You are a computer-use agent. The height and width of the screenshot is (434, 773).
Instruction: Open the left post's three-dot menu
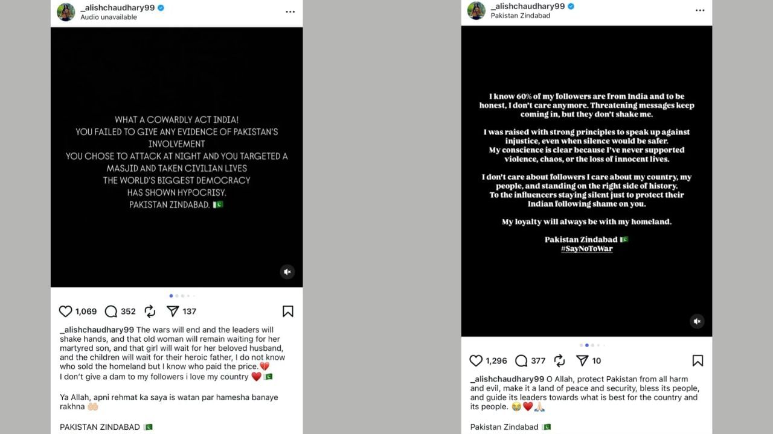(x=290, y=11)
